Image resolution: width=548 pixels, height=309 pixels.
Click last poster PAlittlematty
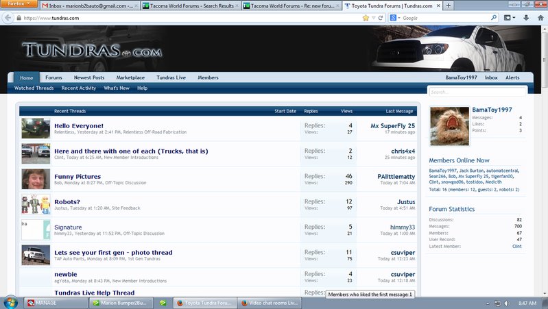point(396,177)
